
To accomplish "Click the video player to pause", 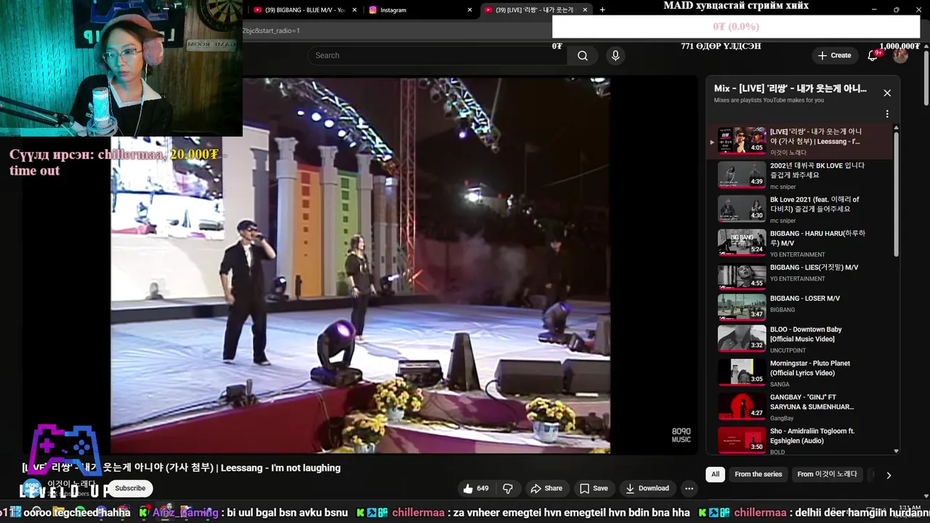I will [x=360, y=265].
